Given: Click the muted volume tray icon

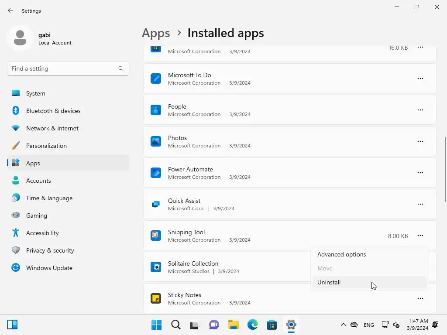Looking at the screenshot, I should click(x=396, y=325).
